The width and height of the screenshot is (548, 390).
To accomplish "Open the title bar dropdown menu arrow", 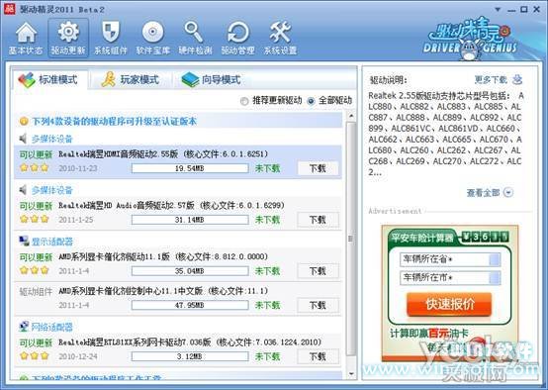I will (x=498, y=10).
